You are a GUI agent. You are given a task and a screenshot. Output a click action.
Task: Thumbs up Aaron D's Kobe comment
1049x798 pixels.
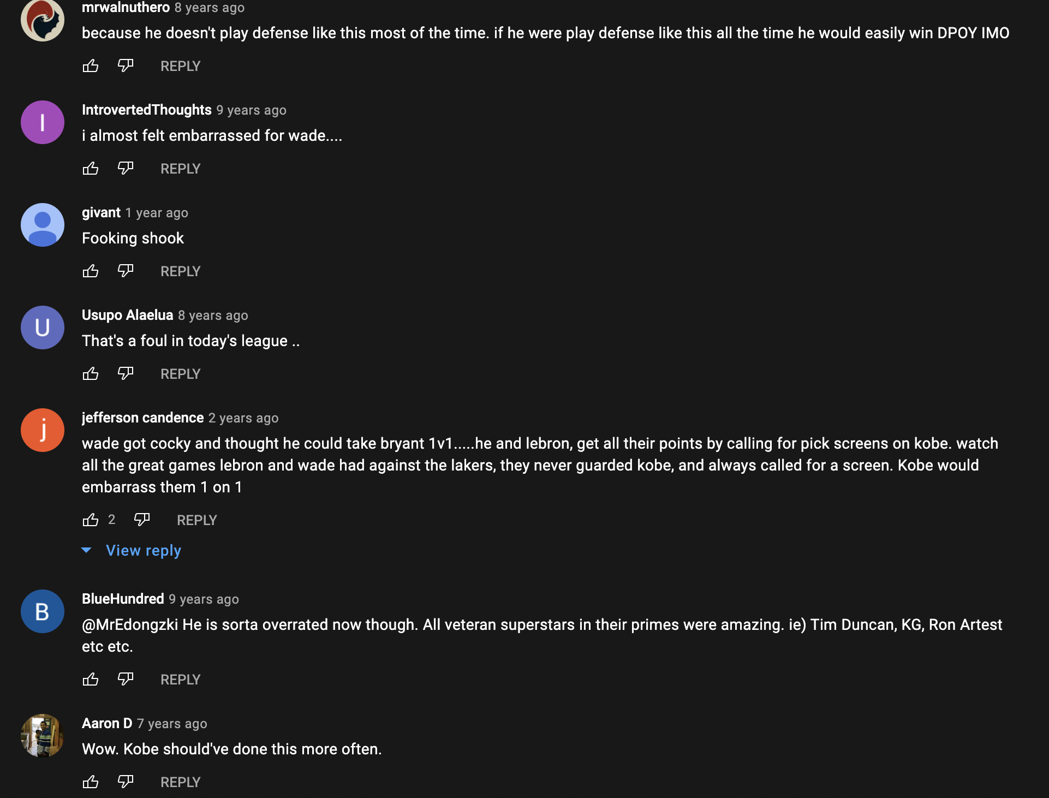[91, 782]
